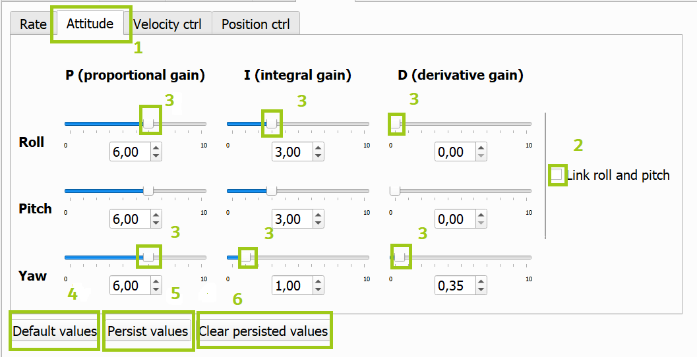Image resolution: width=697 pixels, height=357 pixels.
Task: Decrease Pitch D value with down arrow
Action: 481,224
